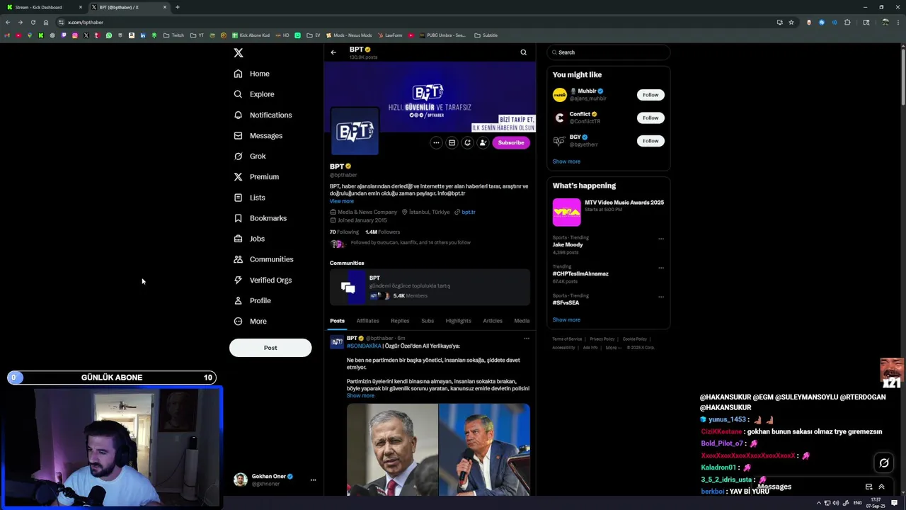Open Profile in the X sidebar
The image size is (906, 510).
pos(253,300)
